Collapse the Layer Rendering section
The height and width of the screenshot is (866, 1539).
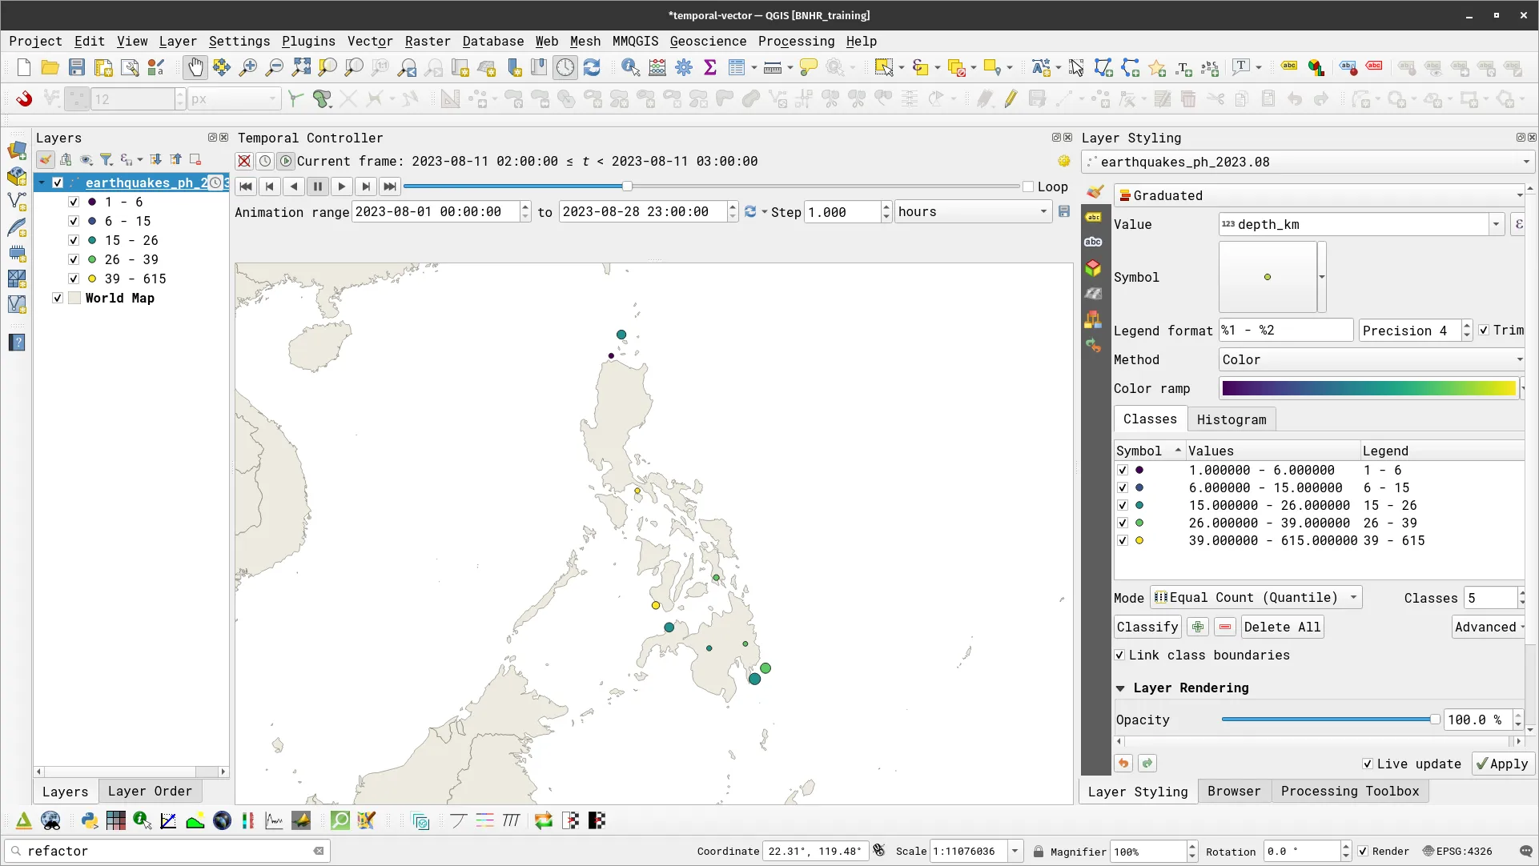click(x=1120, y=688)
